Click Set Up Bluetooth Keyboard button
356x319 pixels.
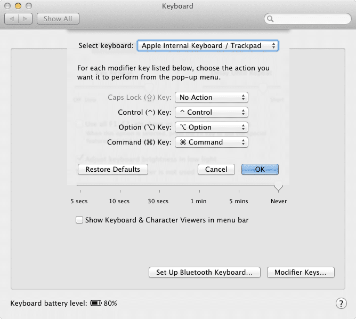pyautogui.click(x=204, y=272)
